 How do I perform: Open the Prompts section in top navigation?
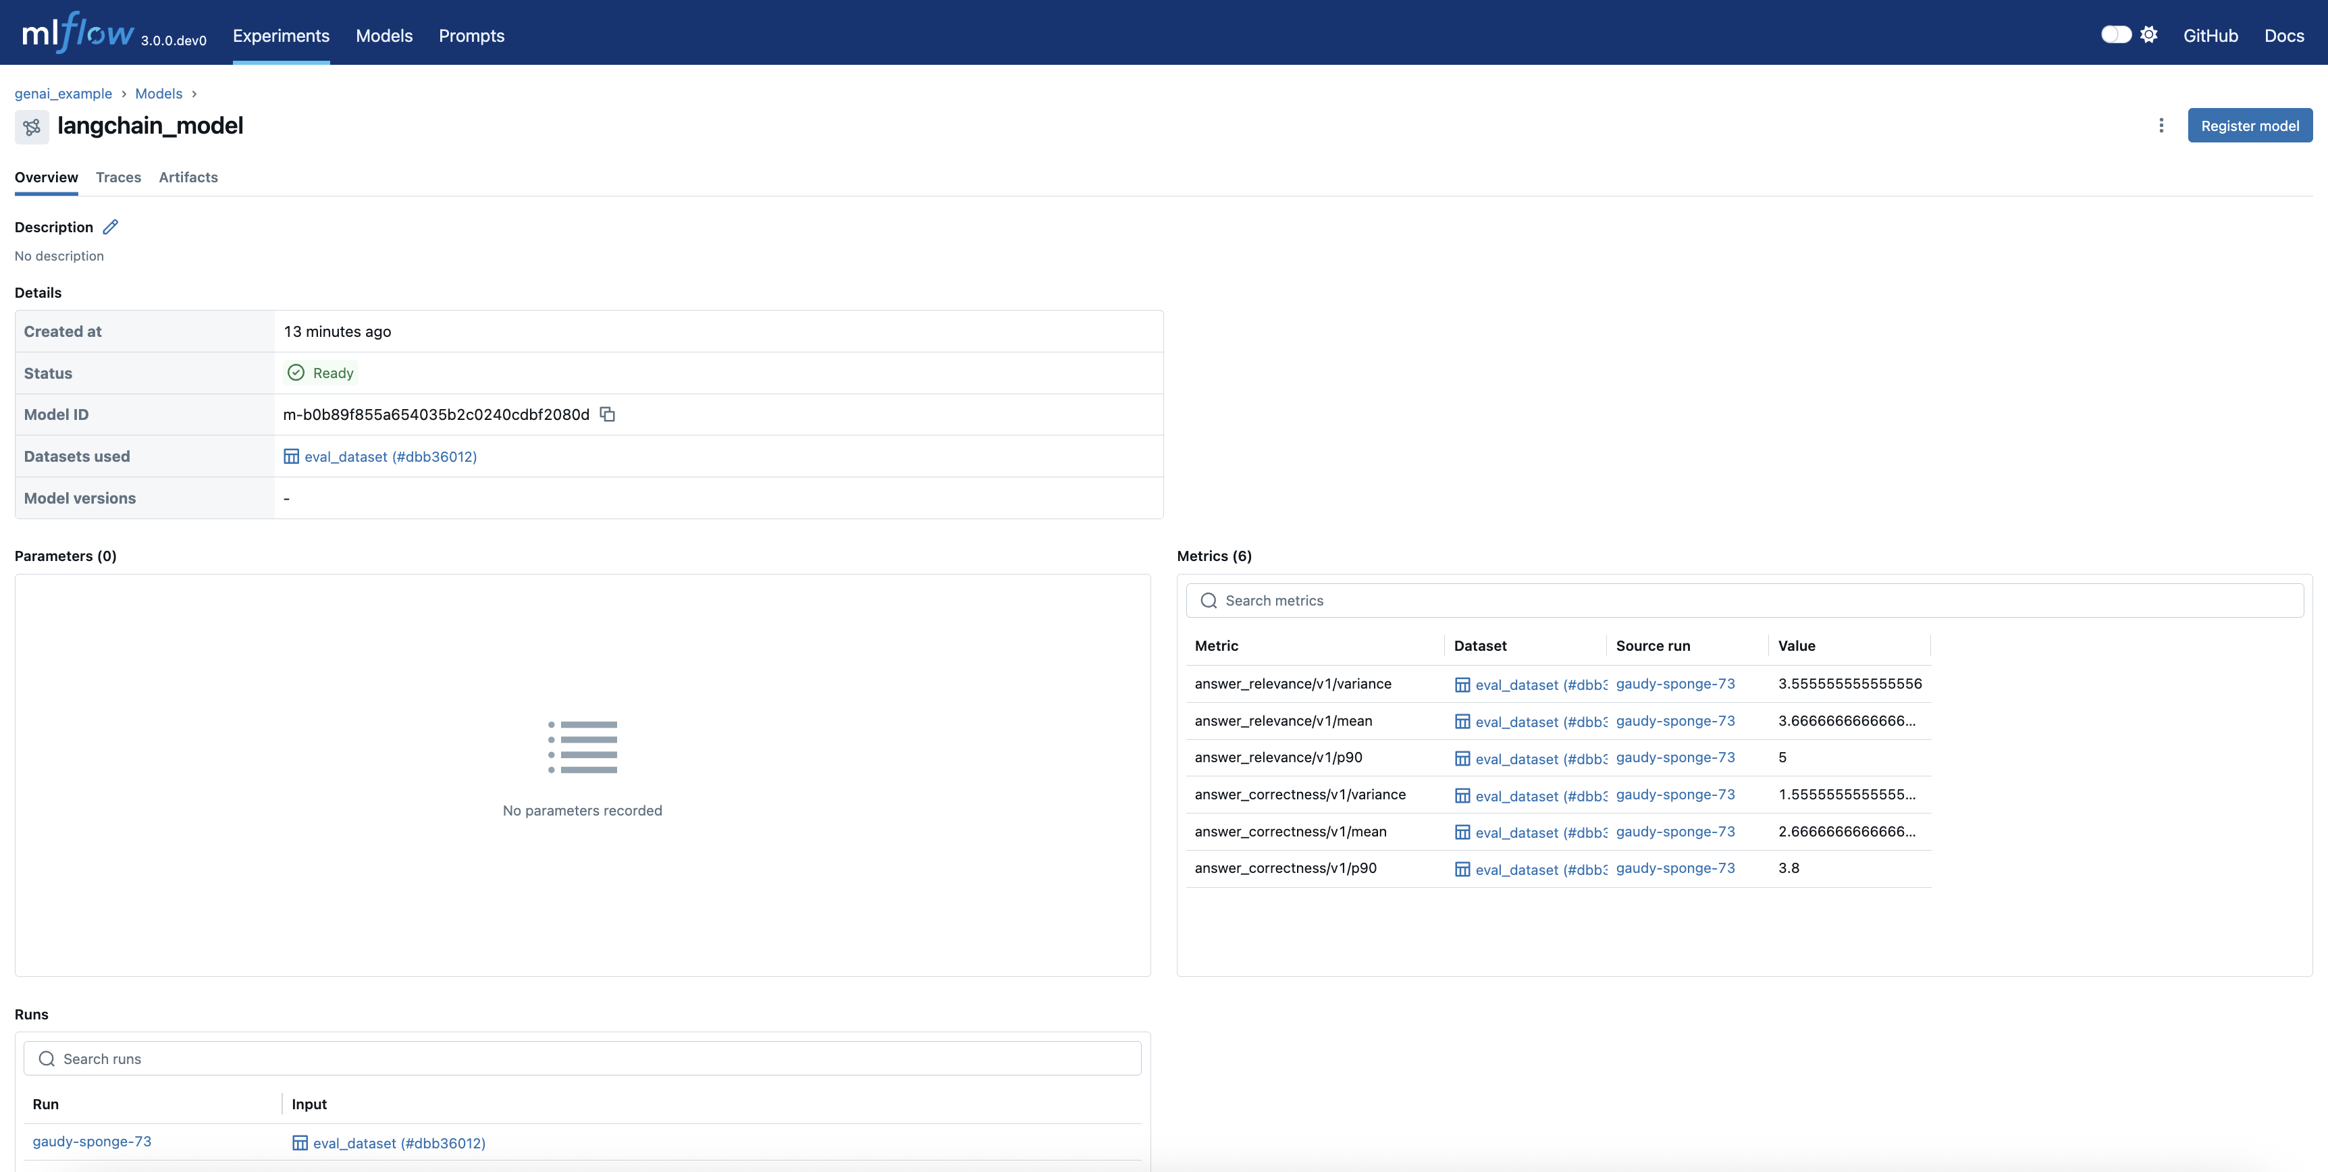pyautogui.click(x=471, y=36)
